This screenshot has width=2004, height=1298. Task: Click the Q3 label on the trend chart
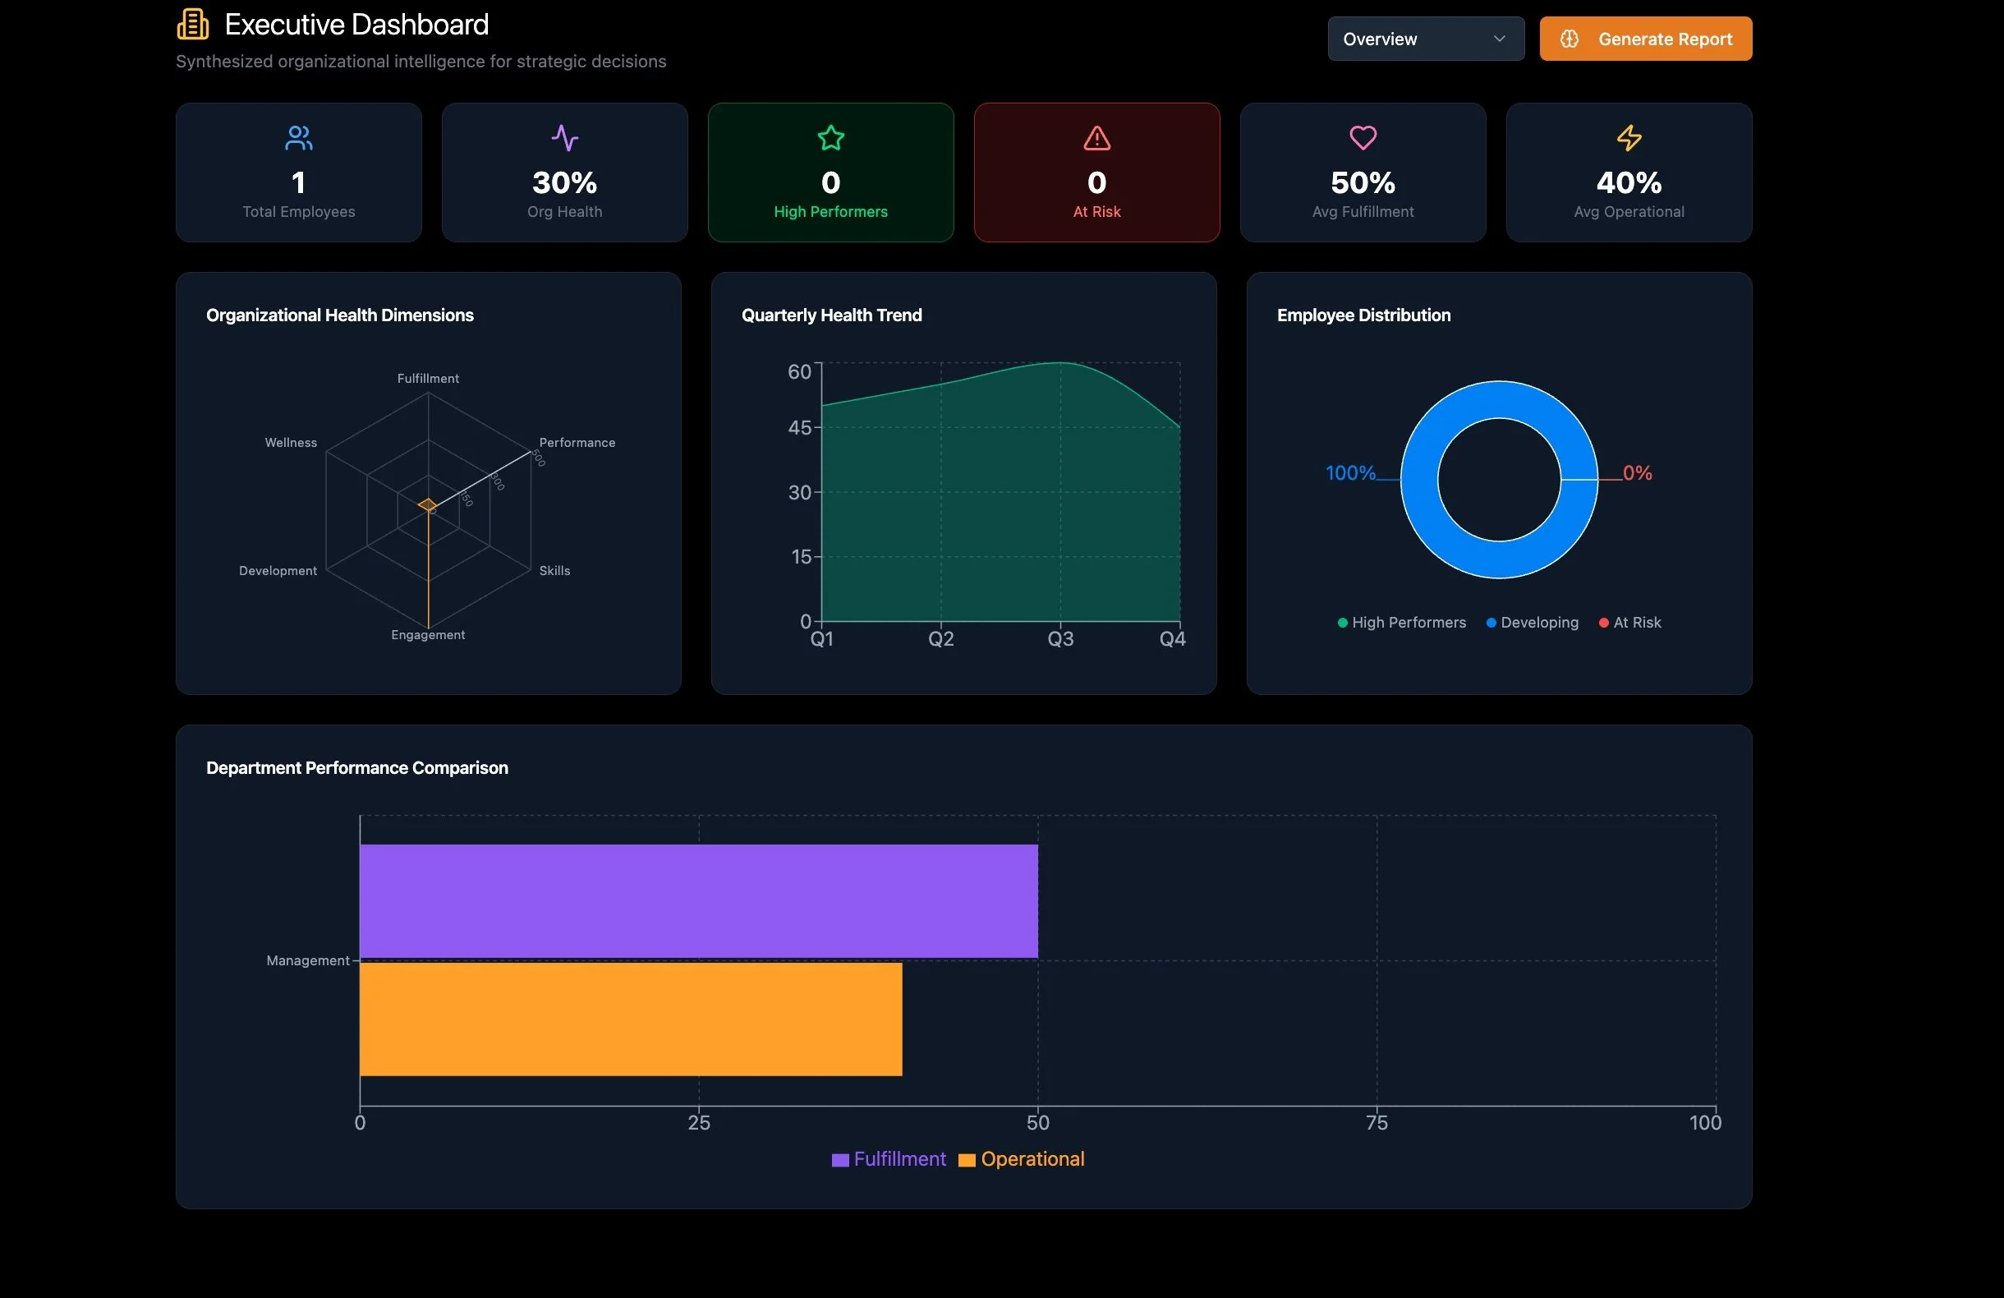pyautogui.click(x=1060, y=639)
